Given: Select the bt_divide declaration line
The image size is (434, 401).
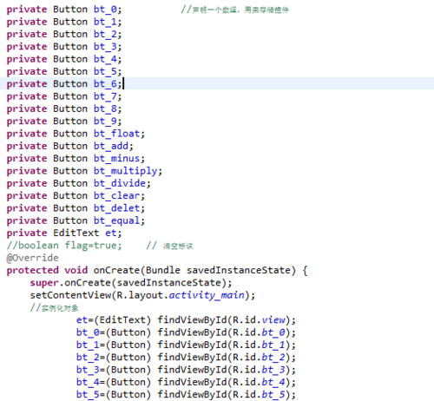Looking at the screenshot, I should coord(78,183).
